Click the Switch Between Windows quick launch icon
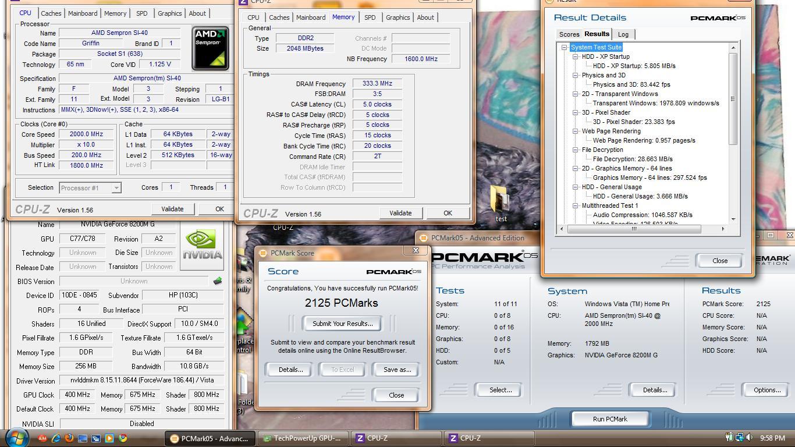 96,438
